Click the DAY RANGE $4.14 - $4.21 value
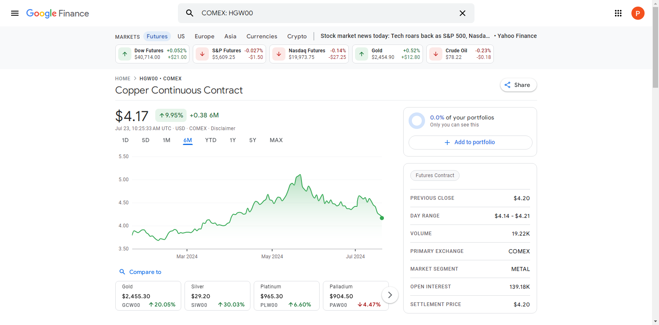Image resolution: width=659 pixels, height=325 pixels. coord(512,216)
